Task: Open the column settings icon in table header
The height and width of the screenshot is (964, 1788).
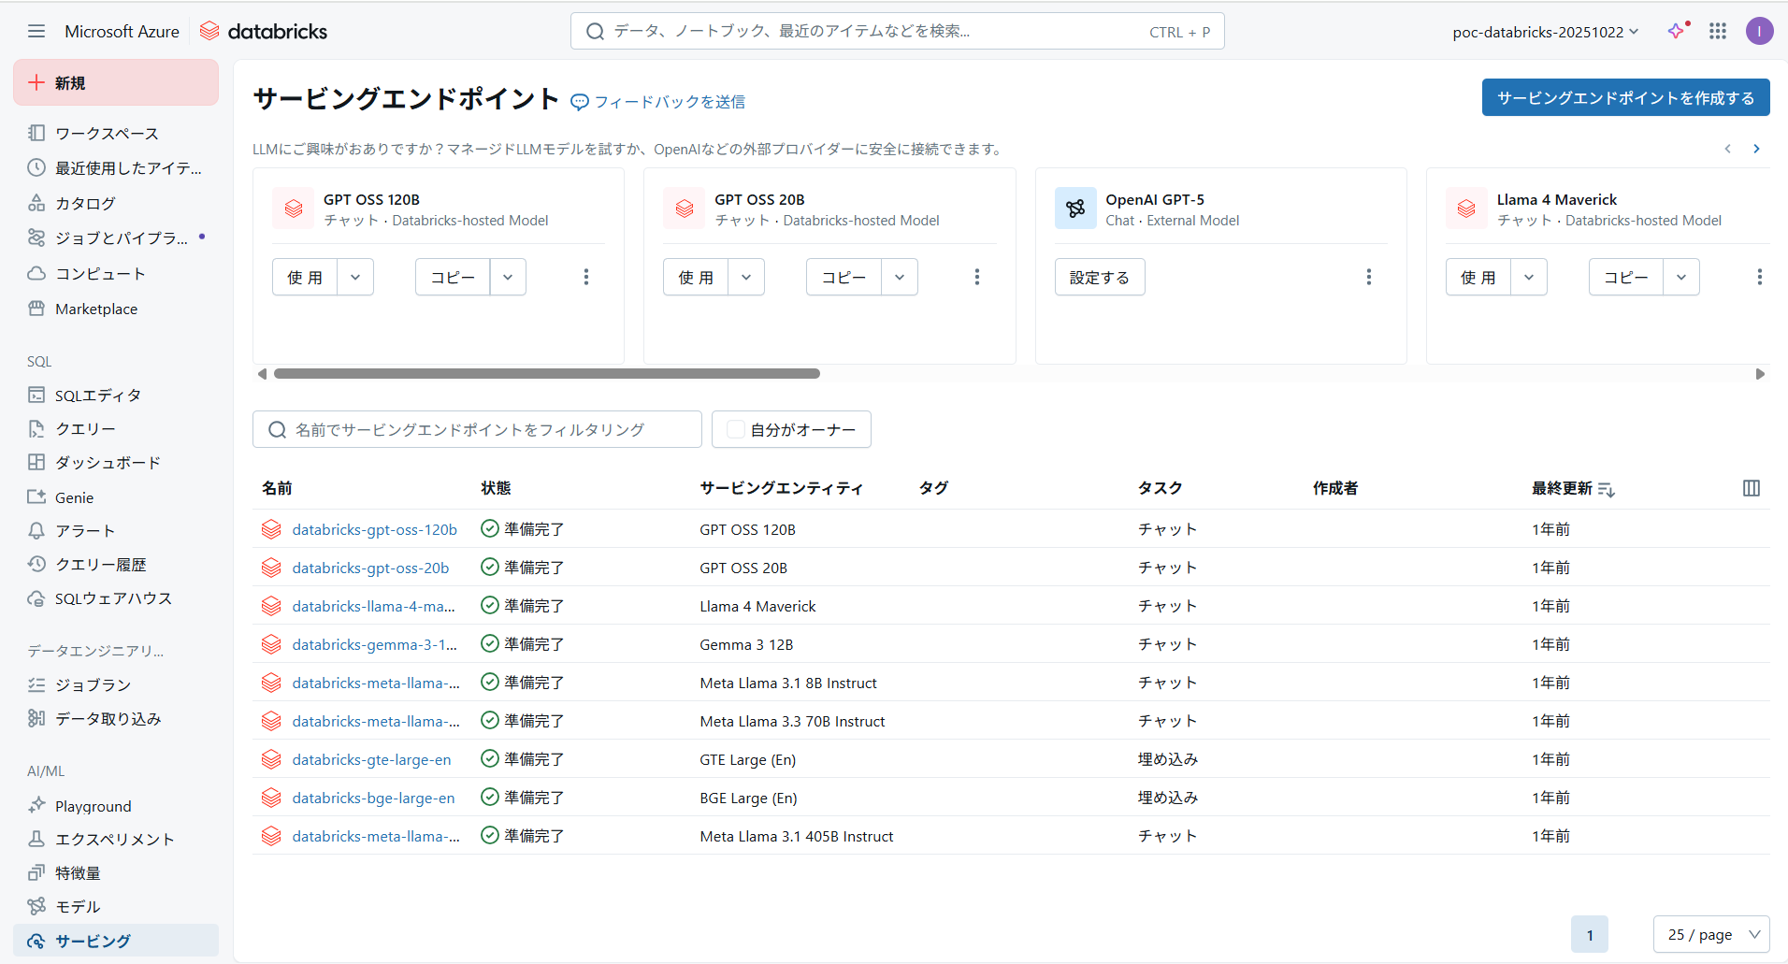Action: 1751,488
